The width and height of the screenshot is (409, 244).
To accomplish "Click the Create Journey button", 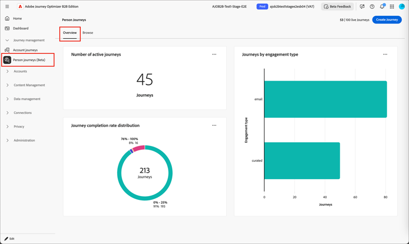I will [387, 20].
